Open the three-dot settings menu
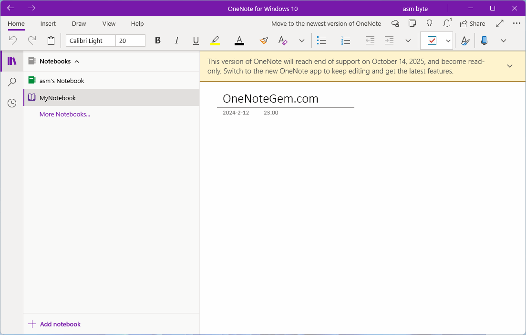The width and height of the screenshot is (526, 335). (516, 23)
